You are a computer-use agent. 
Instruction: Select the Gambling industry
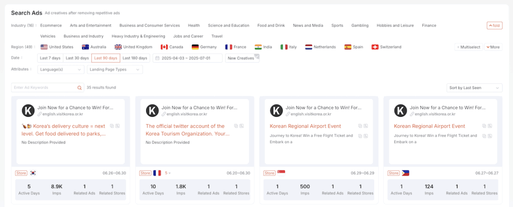click(x=360, y=25)
